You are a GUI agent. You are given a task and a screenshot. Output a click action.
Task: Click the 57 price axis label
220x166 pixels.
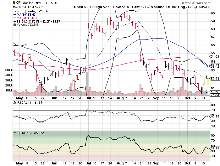click(x=213, y=37)
